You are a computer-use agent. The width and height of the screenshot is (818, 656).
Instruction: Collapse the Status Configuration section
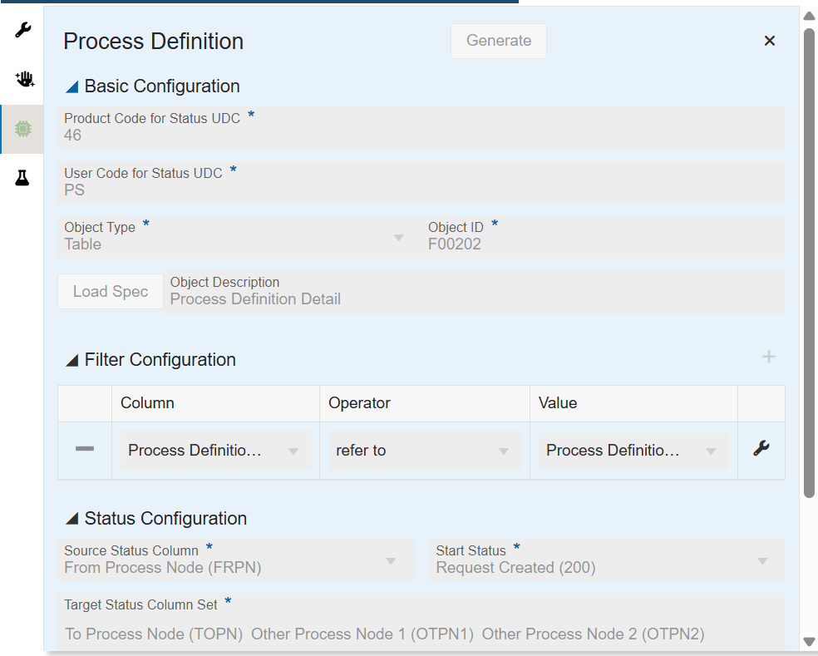point(74,517)
